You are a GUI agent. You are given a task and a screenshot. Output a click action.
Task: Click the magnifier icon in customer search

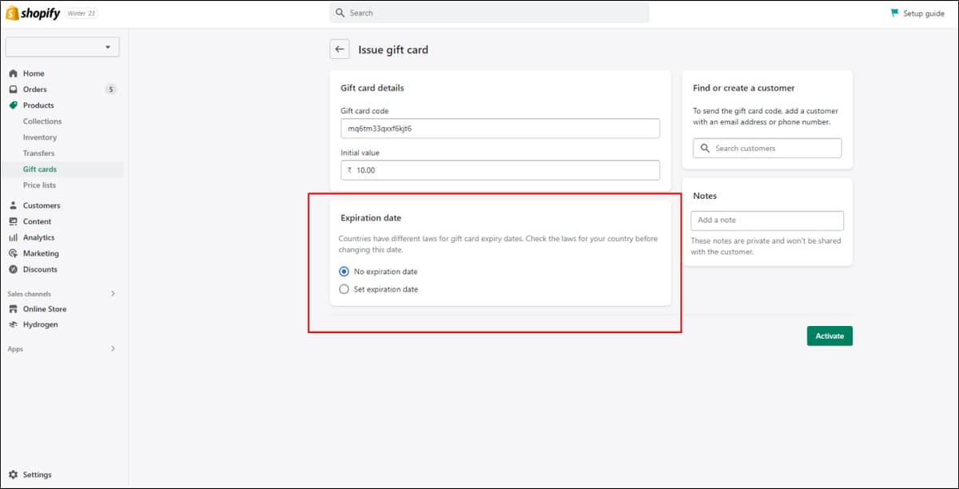(x=705, y=149)
